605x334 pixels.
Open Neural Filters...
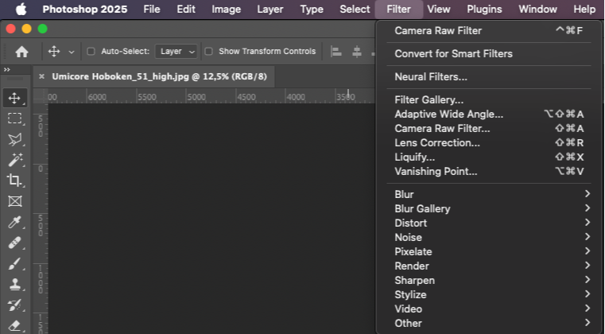pos(430,77)
